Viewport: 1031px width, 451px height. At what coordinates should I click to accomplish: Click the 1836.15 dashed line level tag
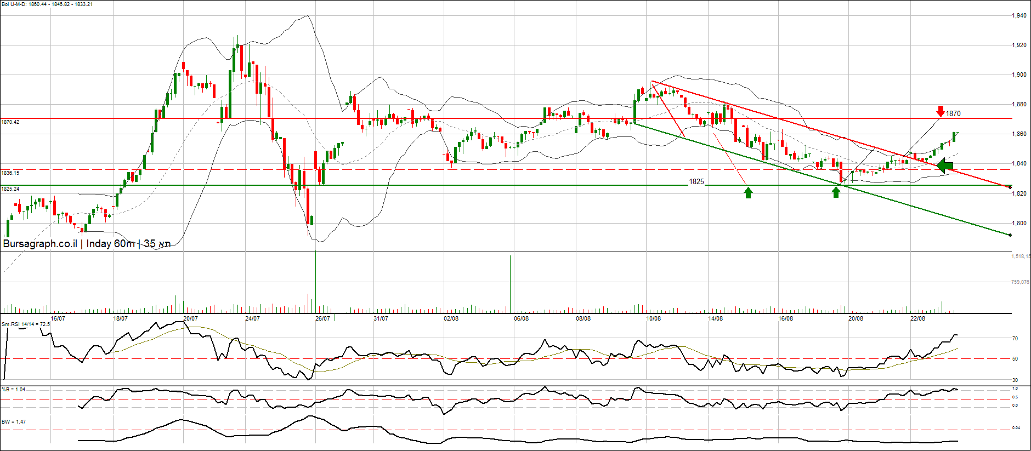(10, 173)
